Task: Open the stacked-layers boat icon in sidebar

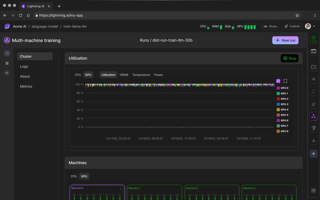Action: (x=313, y=140)
